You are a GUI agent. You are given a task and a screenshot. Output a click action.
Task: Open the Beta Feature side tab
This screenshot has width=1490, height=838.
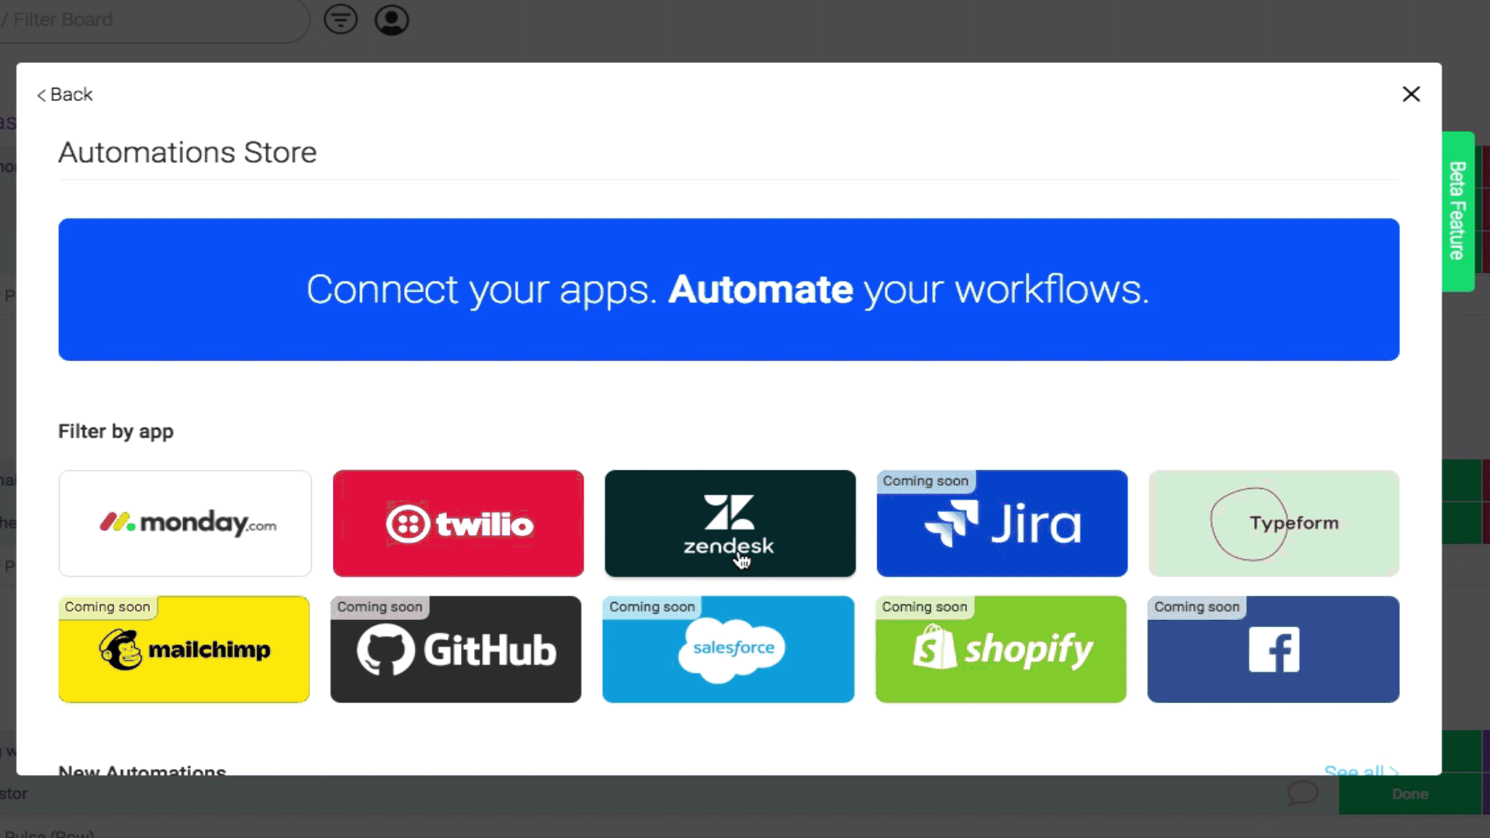tap(1457, 211)
